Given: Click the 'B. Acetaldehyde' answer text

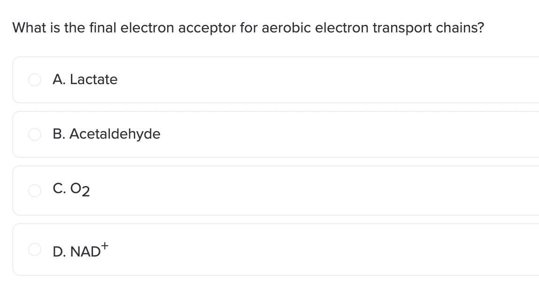Looking at the screenshot, I should (x=107, y=134).
